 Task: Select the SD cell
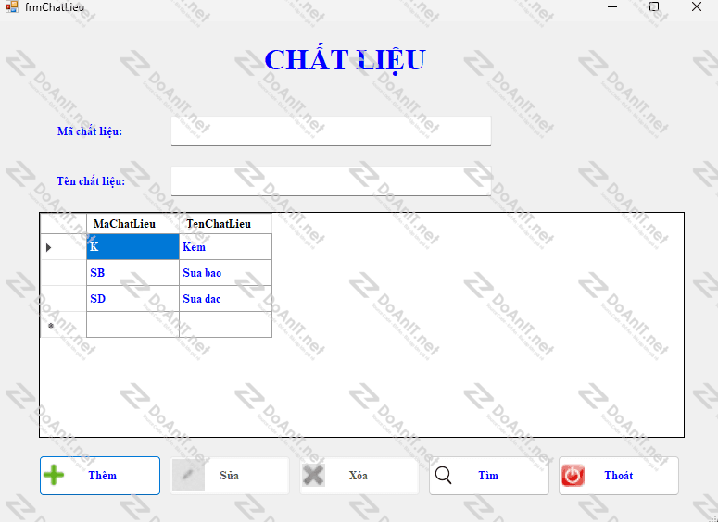132,299
